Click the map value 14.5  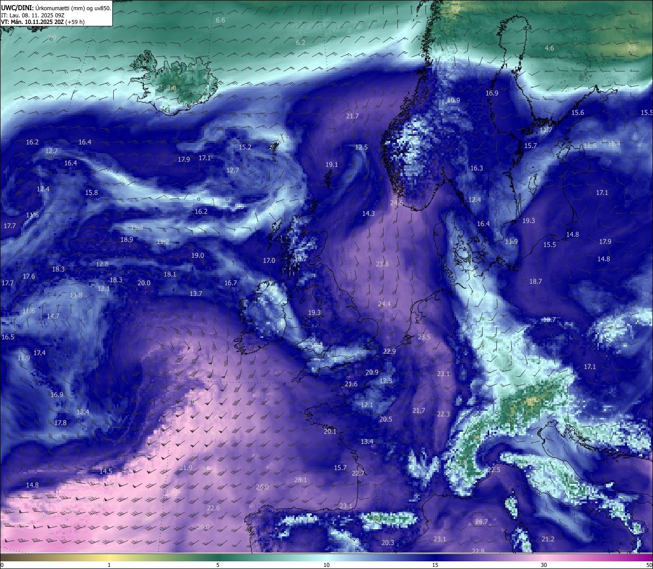[106, 472]
